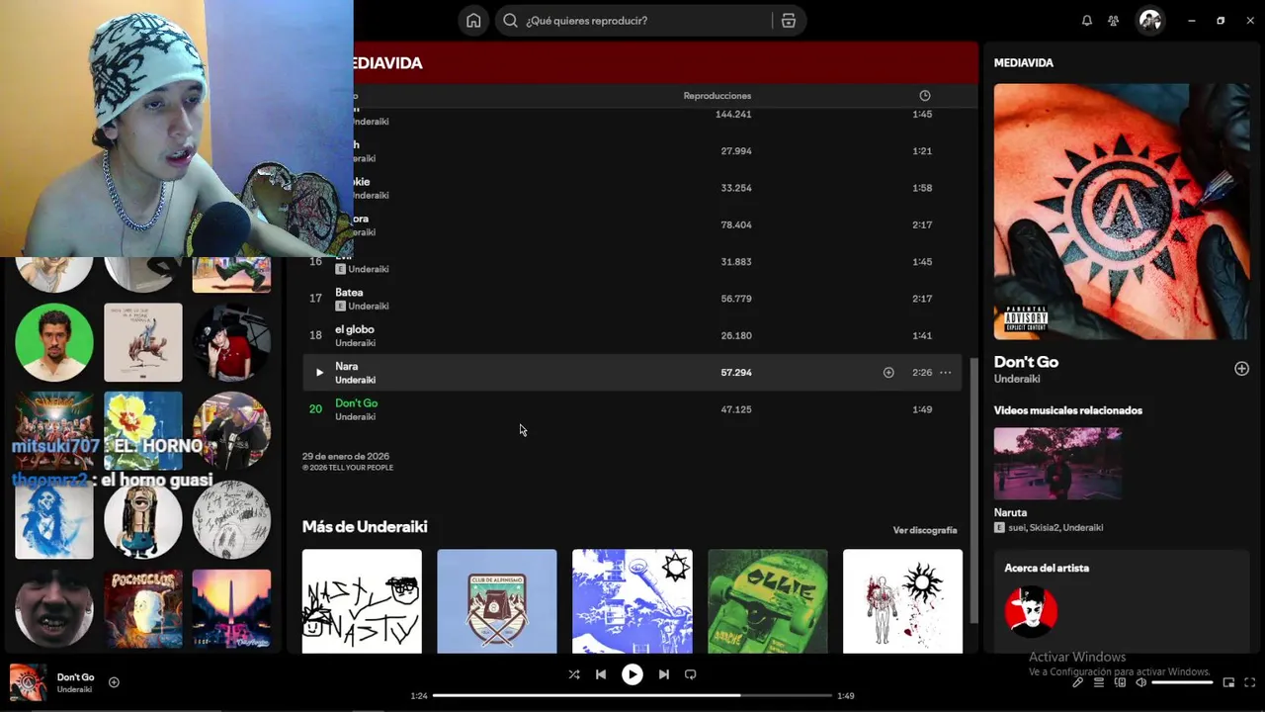
Task: Show lyrics with the microphone icon
Action: [1078, 682]
